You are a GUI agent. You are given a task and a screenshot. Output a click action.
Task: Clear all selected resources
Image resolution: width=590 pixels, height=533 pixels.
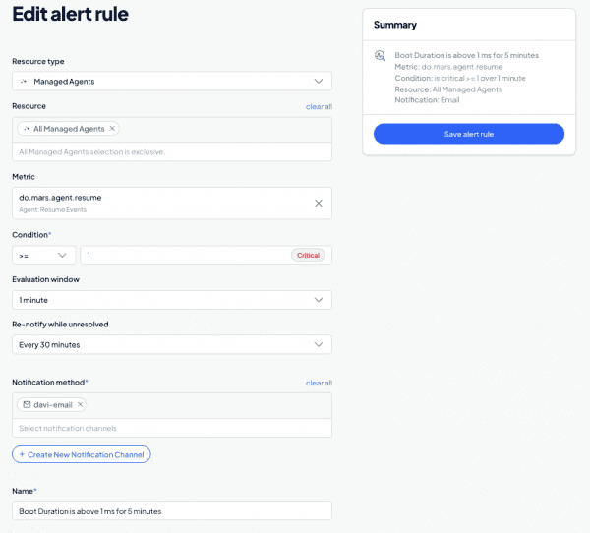319,107
